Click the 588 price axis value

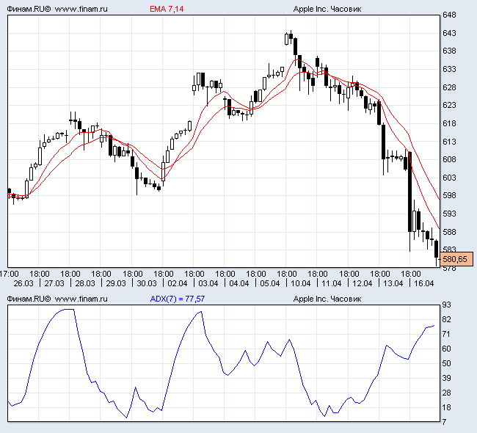pos(449,232)
